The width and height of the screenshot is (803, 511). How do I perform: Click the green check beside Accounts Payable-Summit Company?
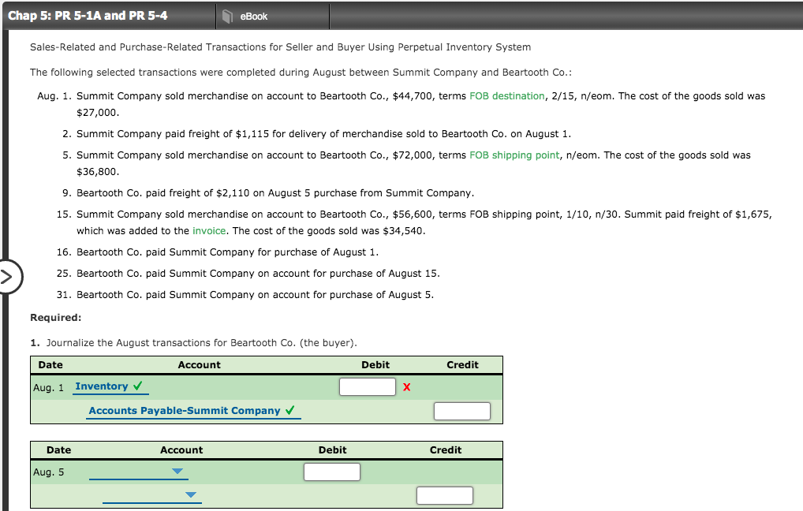(289, 410)
